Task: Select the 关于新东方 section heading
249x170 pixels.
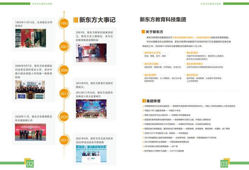Action: [157, 31]
